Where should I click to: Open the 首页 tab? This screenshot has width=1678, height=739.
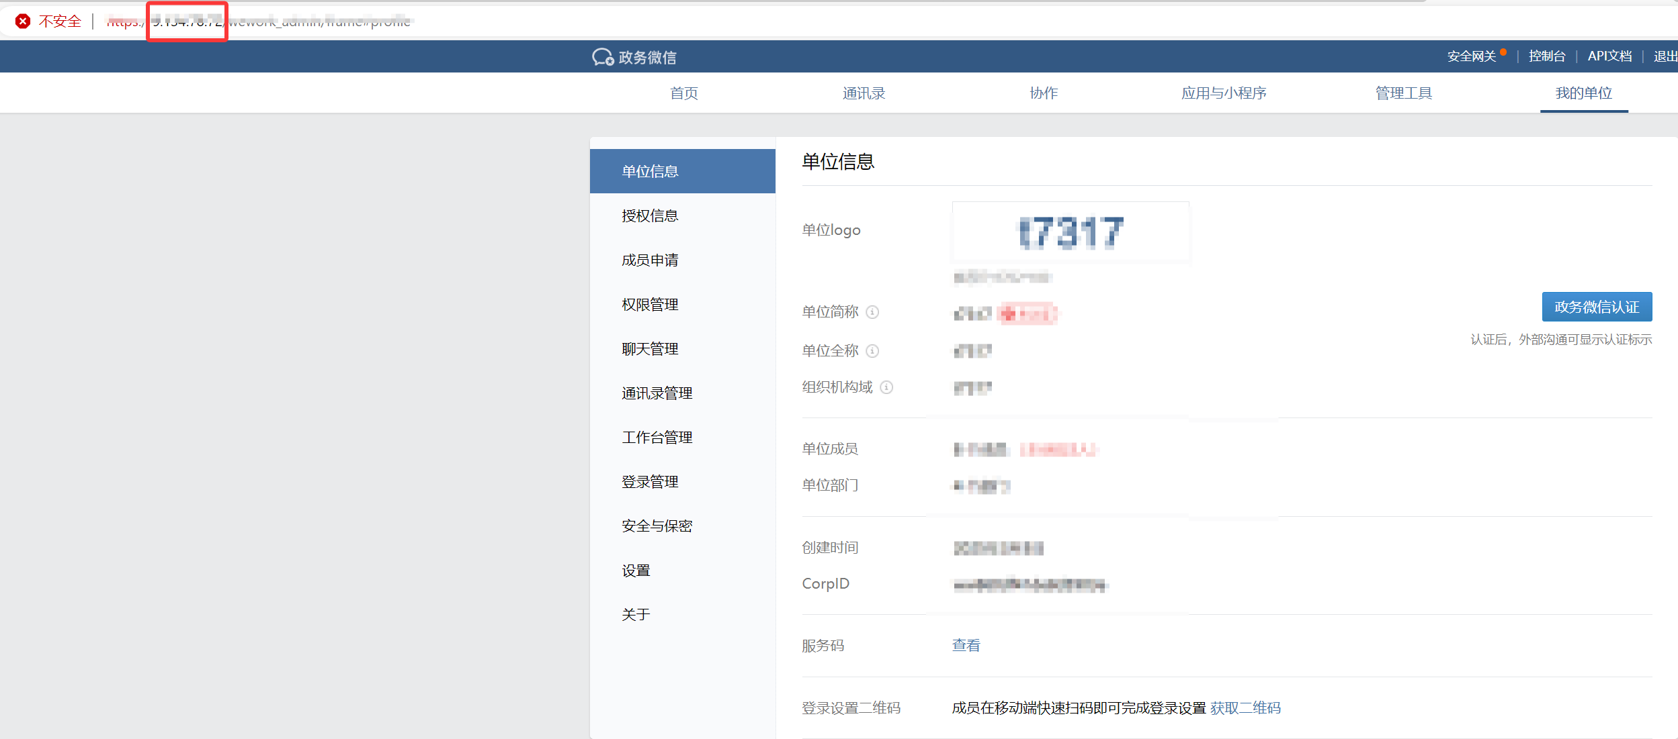(684, 93)
